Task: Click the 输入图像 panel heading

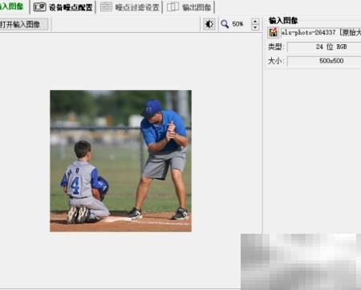Action: tap(283, 21)
